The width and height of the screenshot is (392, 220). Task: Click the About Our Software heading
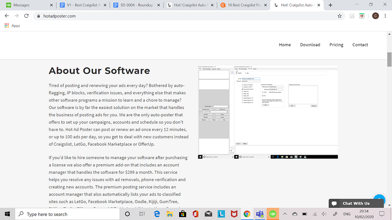click(x=99, y=71)
